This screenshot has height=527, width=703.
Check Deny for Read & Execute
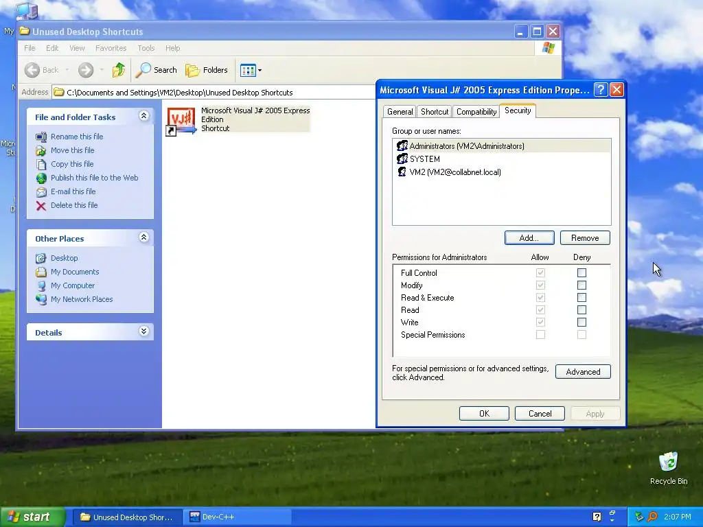(x=581, y=298)
